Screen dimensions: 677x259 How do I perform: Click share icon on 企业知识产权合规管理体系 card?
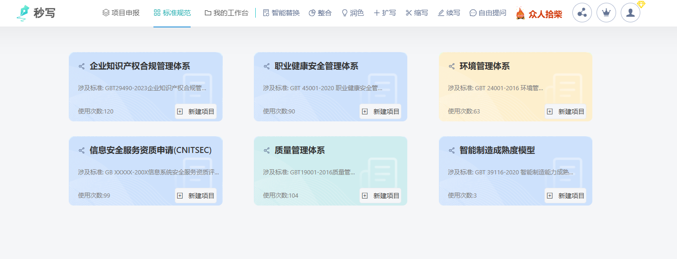pyautogui.click(x=82, y=66)
